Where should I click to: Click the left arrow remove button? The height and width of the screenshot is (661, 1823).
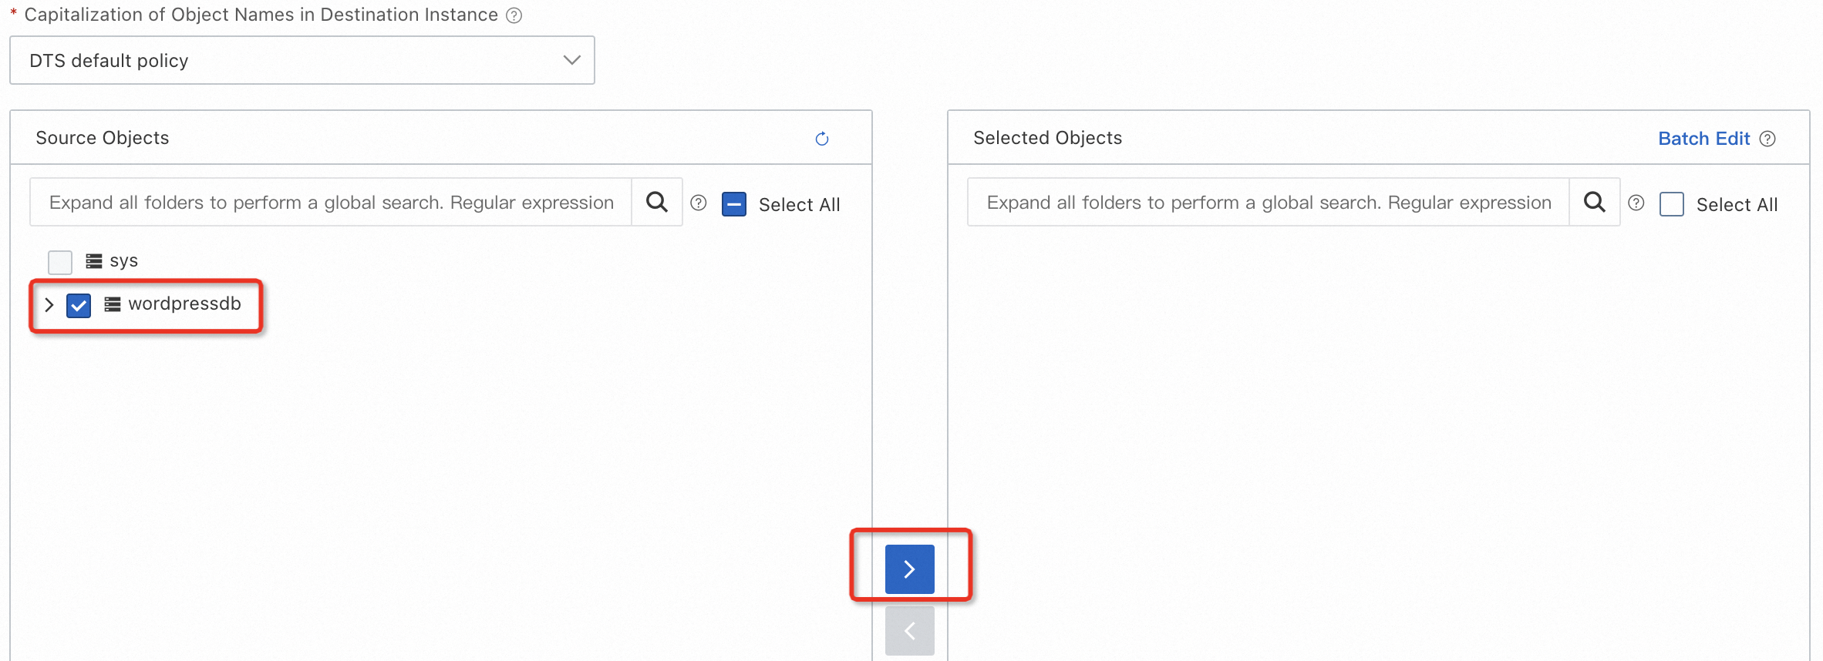pos(909,631)
